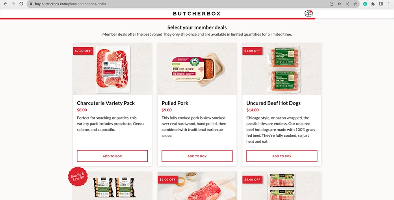Add Pulled Pork to box
This screenshot has height=200, width=394.
click(x=197, y=156)
